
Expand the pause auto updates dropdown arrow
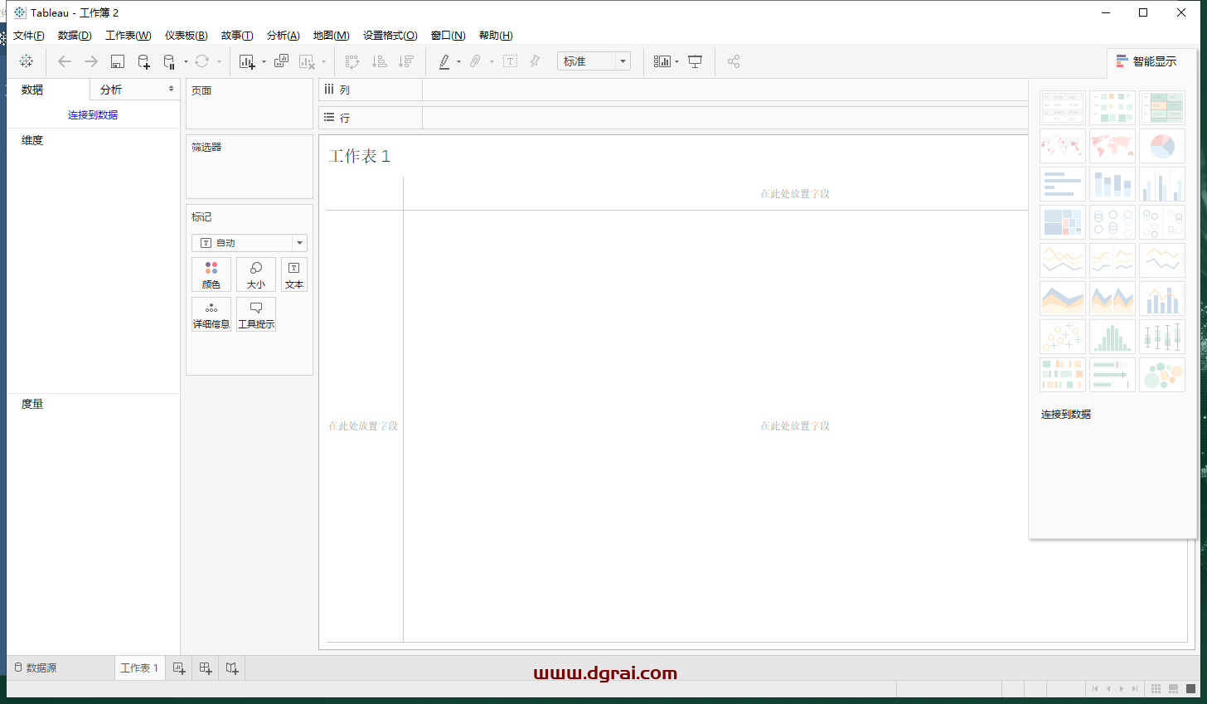186,61
